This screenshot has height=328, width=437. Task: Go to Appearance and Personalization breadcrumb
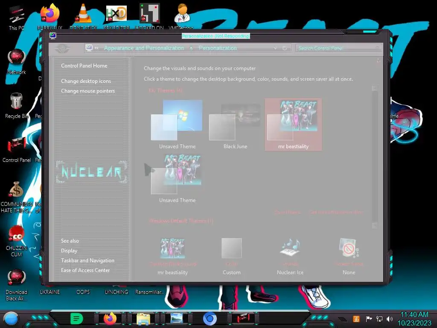[x=144, y=48]
